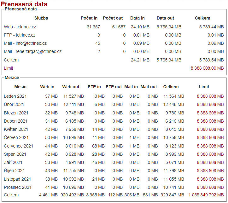Click the Web out column header
228x203 pixels.
click(x=71, y=87)
